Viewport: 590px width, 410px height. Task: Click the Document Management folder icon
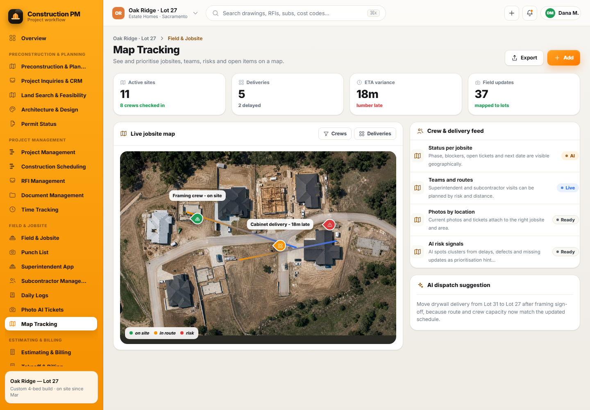pos(13,195)
